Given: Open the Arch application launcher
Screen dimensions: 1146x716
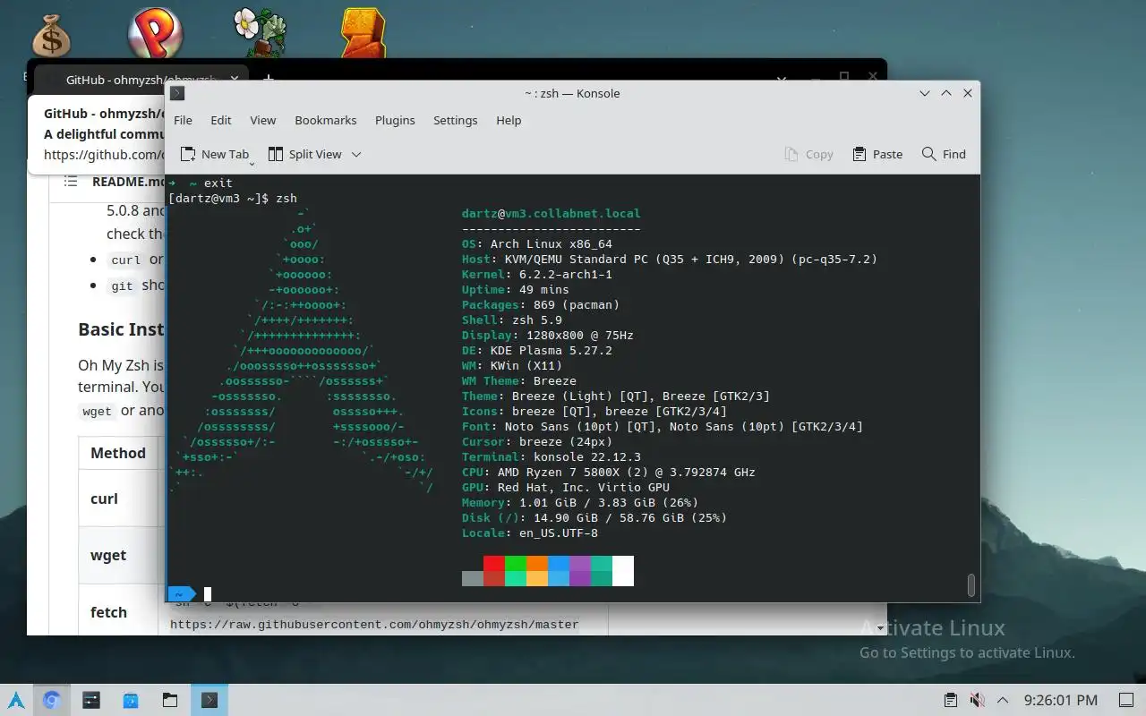Looking at the screenshot, I should (16, 700).
